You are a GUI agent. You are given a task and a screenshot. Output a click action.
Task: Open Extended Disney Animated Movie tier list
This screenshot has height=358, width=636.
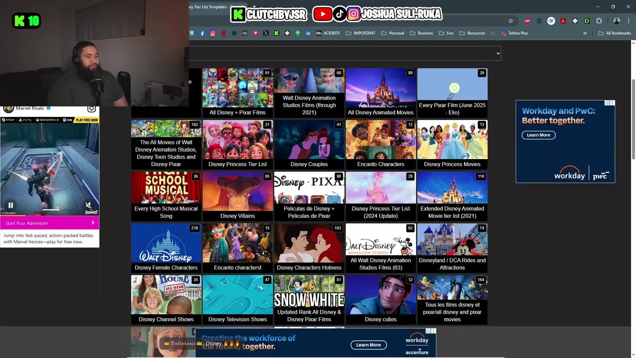coord(452,196)
